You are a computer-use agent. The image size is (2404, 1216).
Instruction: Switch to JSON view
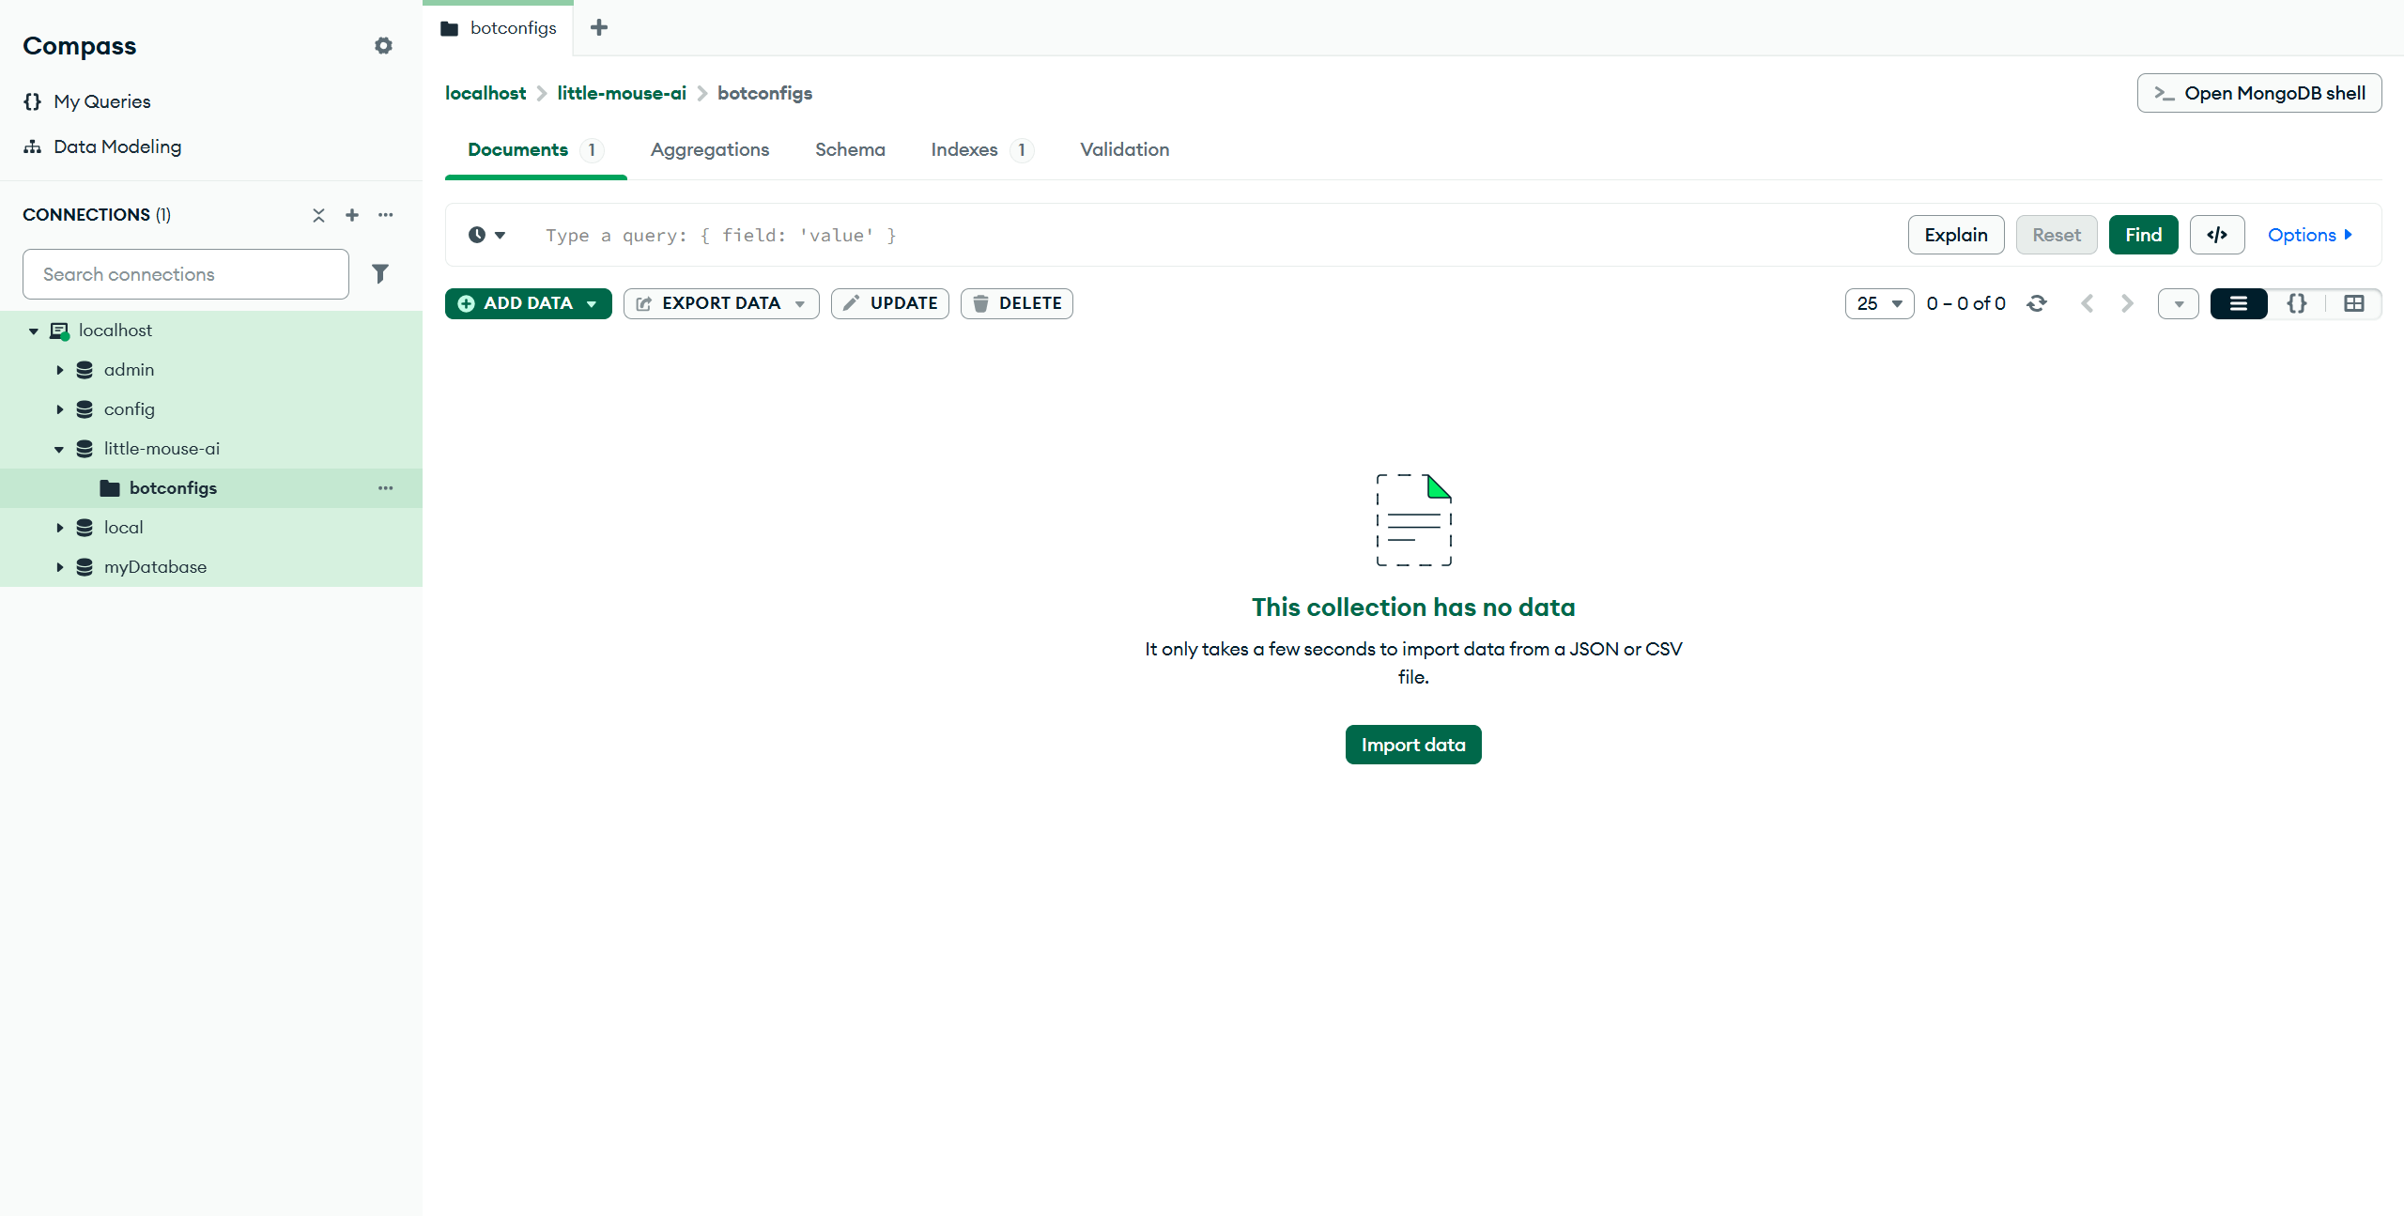point(2297,303)
